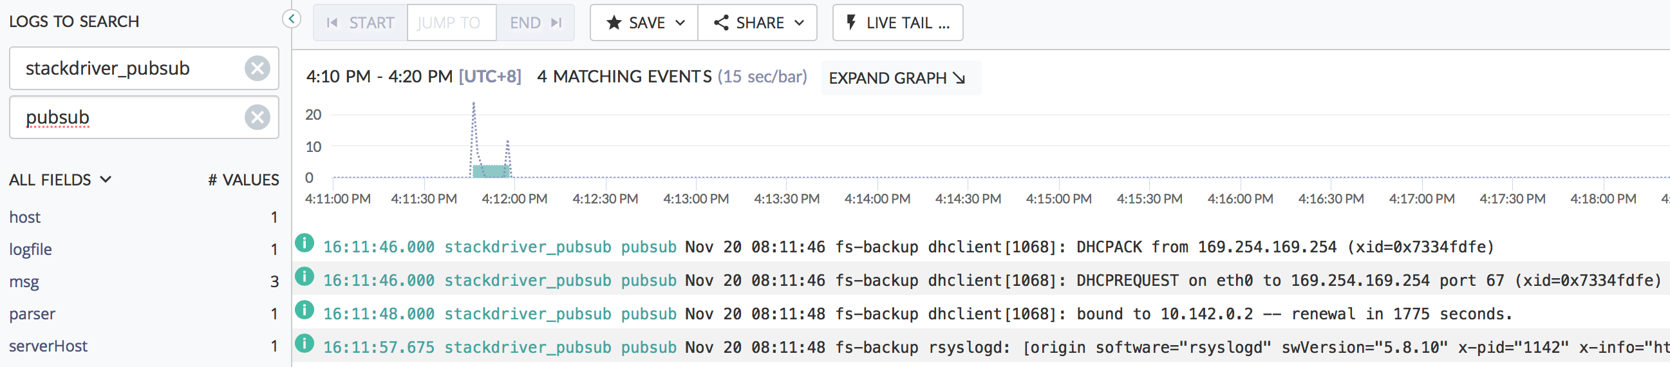Click EXPAND GRAPH link

pos(897,78)
